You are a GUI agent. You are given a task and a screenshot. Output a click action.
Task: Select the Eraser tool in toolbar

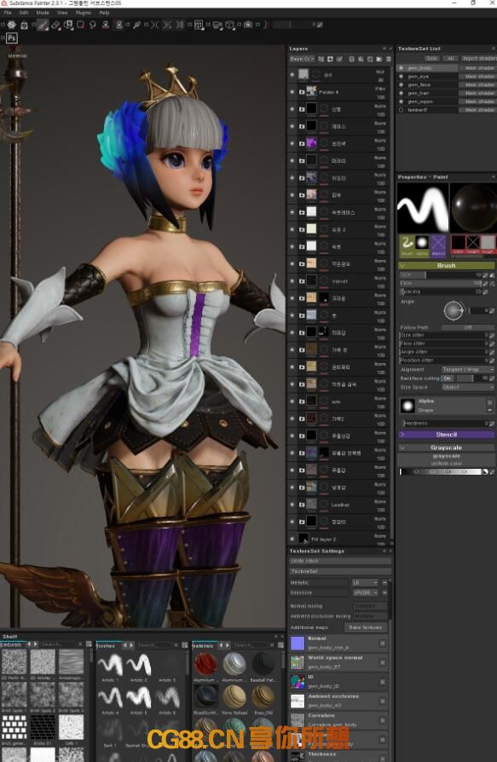click(x=55, y=25)
